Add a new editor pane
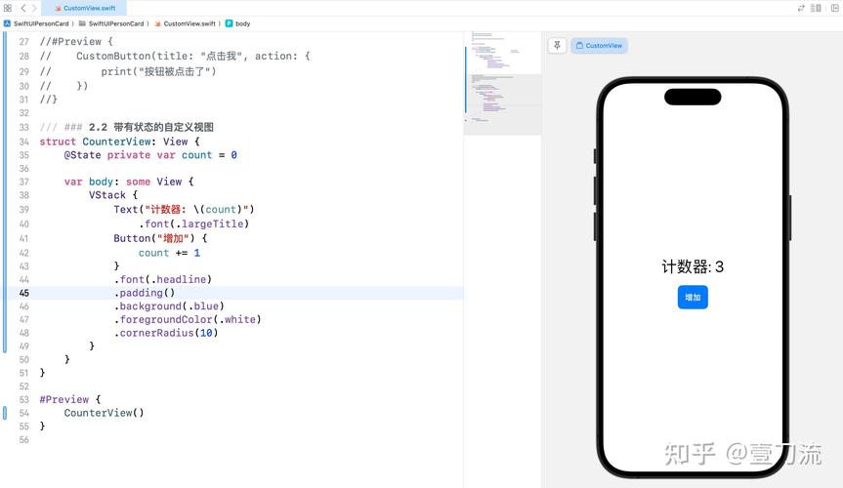This screenshot has height=488, width=843. pyautogui.click(x=835, y=8)
